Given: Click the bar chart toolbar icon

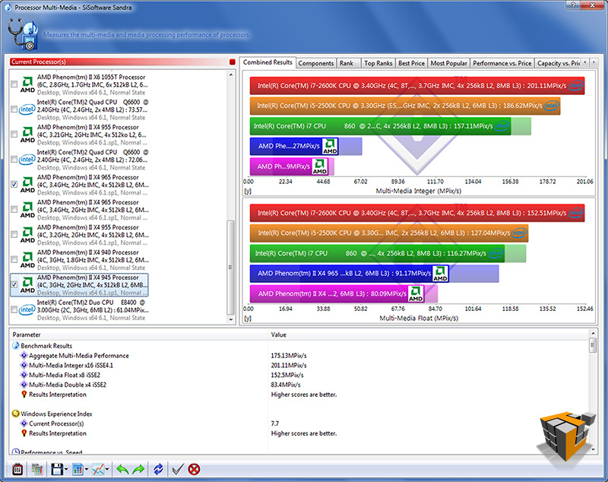Looking at the screenshot, I should (x=78, y=470).
